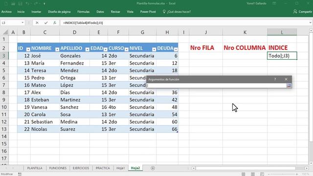This screenshot has height=176, width=313.
Task: Click the Name Box showing L3
Action: coord(11,23)
